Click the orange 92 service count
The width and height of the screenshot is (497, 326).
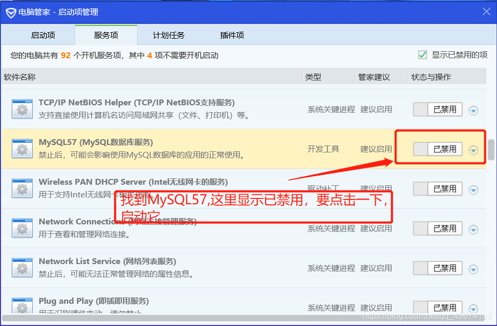[x=66, y=56]
